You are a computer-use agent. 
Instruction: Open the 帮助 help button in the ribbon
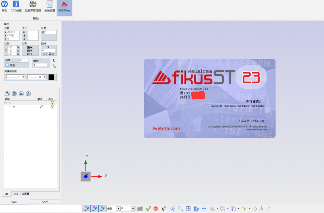(4, 6)
